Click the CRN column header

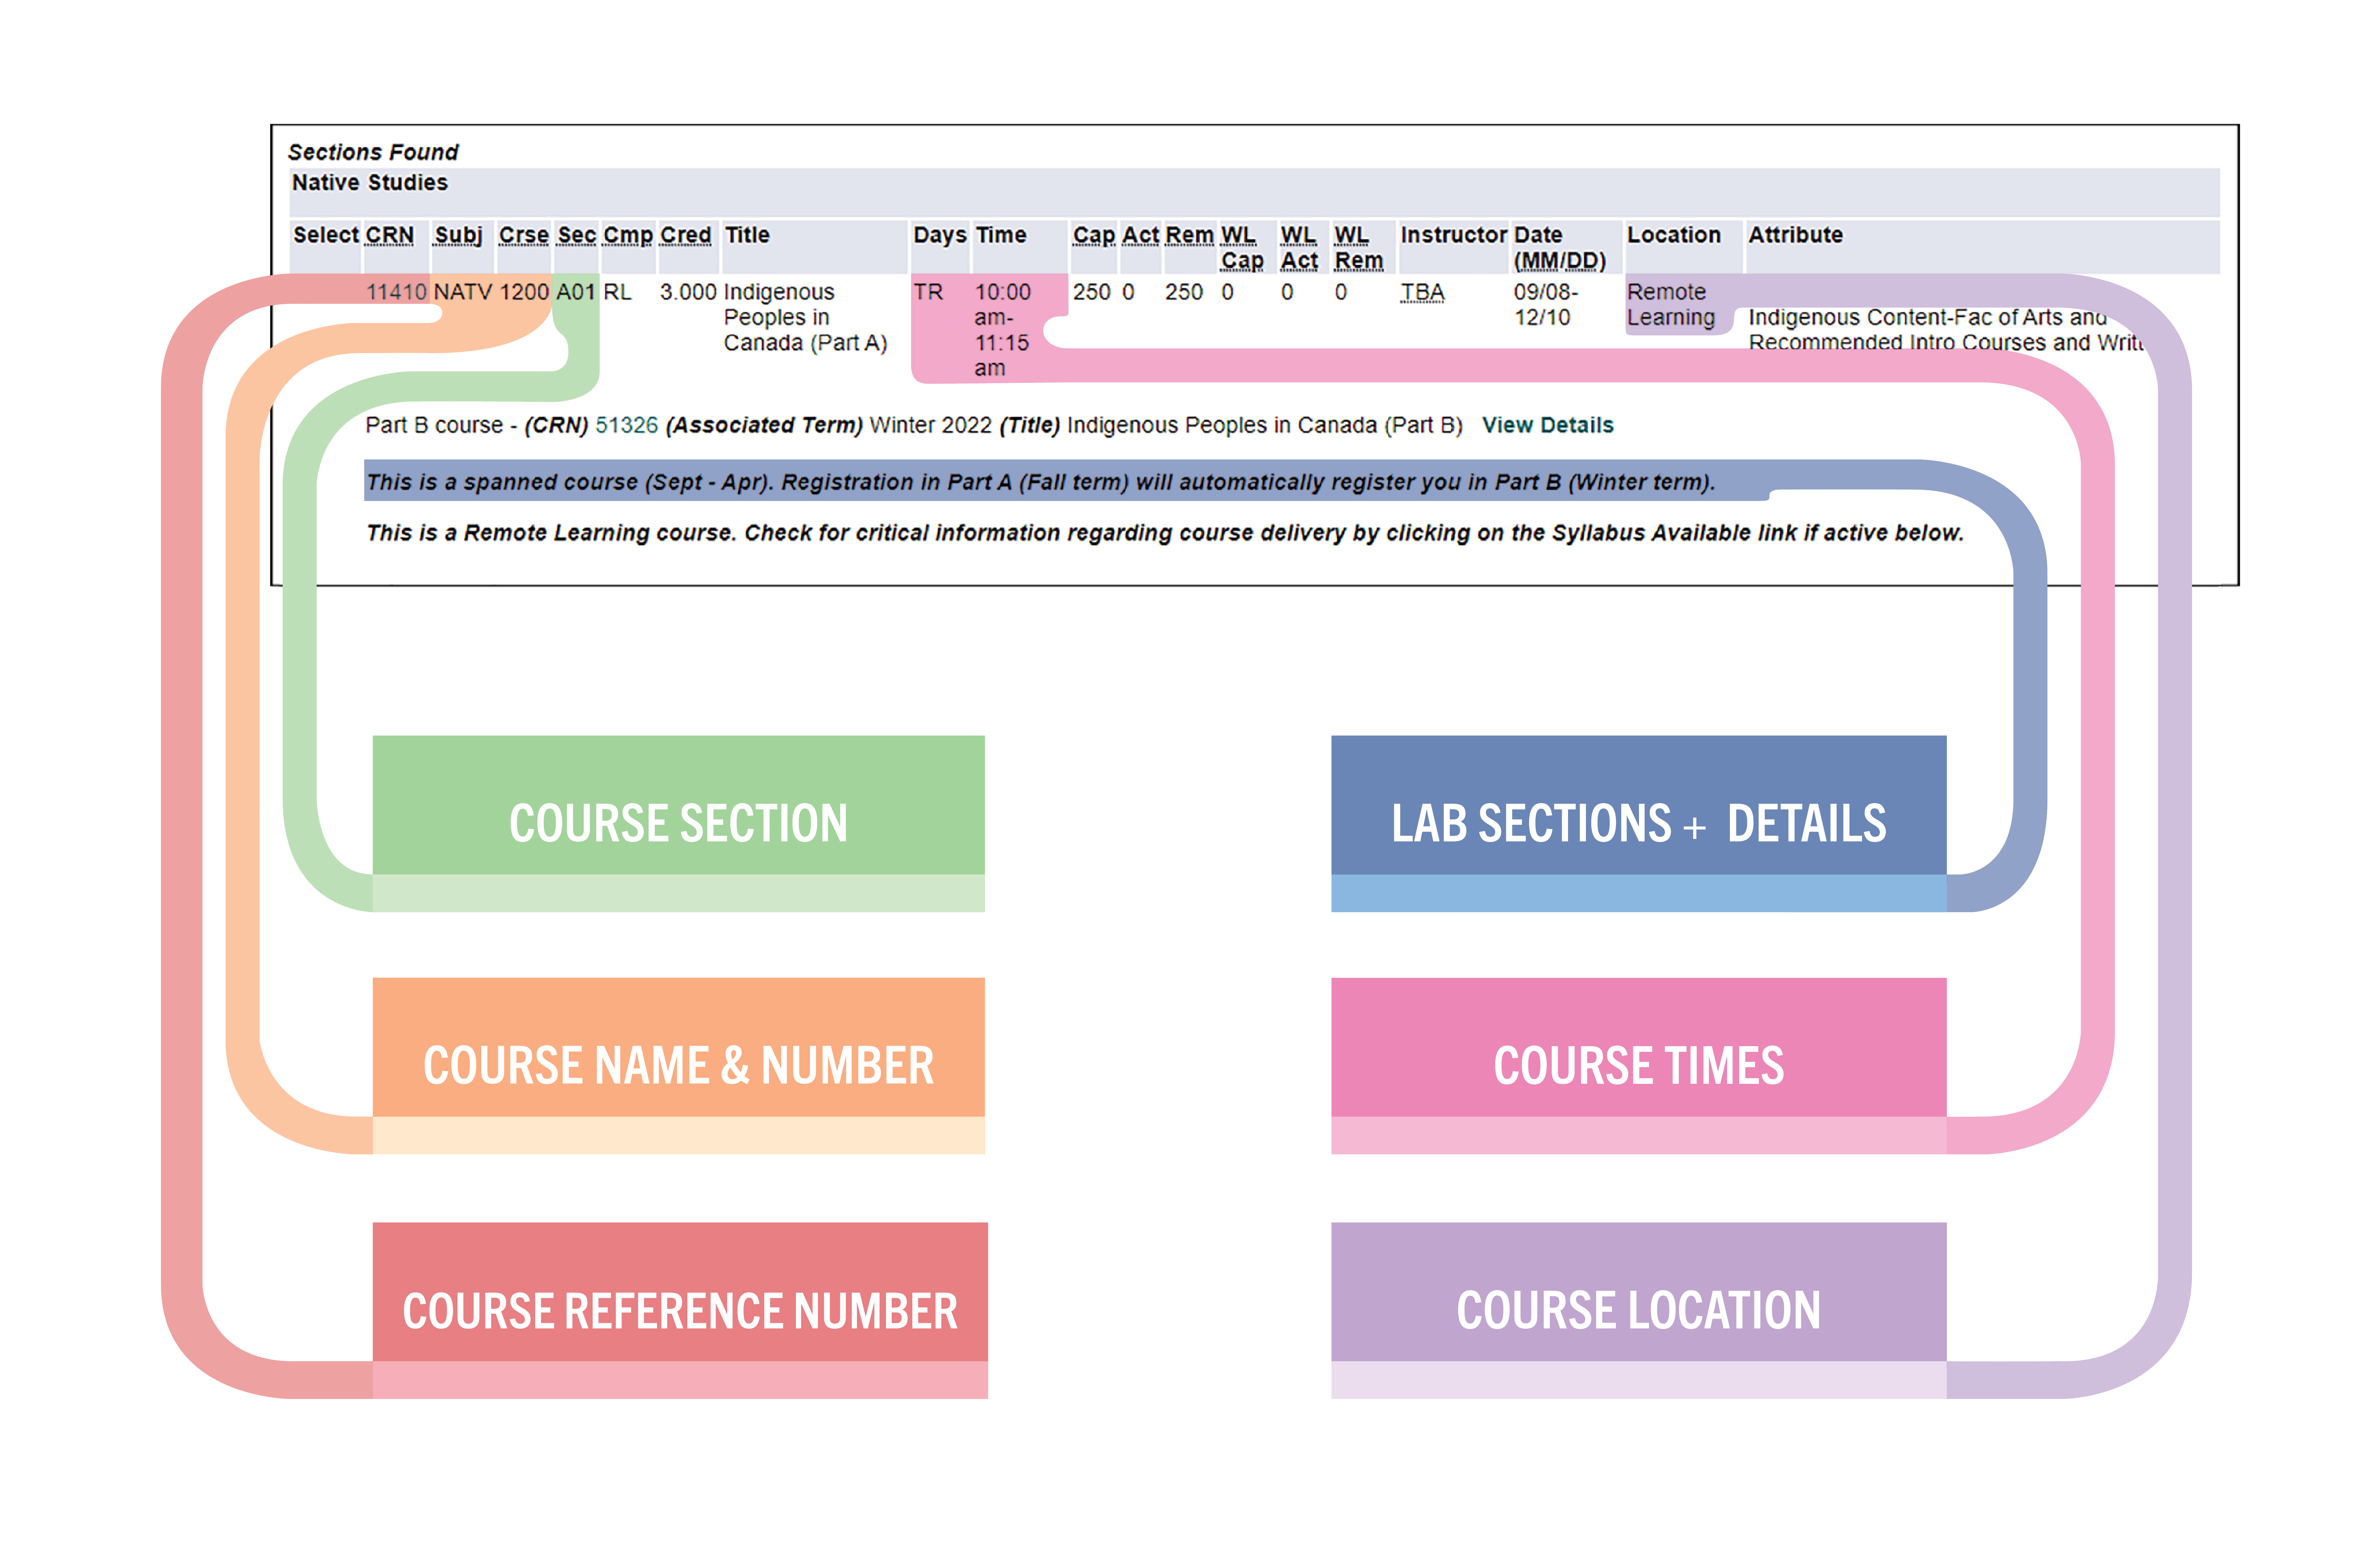389,235
